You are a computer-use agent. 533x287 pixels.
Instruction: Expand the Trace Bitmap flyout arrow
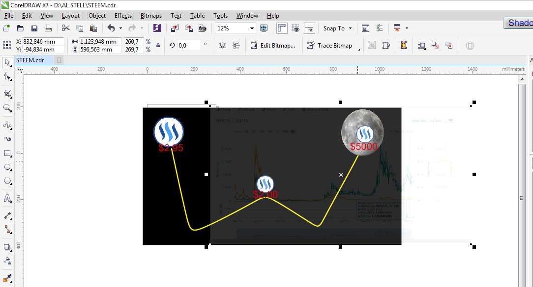pos(359,50)
